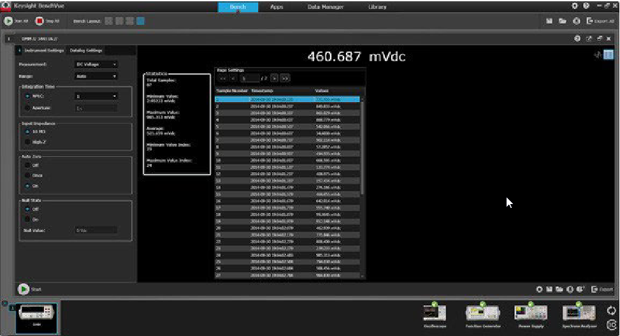The image size is (620, 336).
Task: Open the NPLC value dropdown
Action: 97,96
